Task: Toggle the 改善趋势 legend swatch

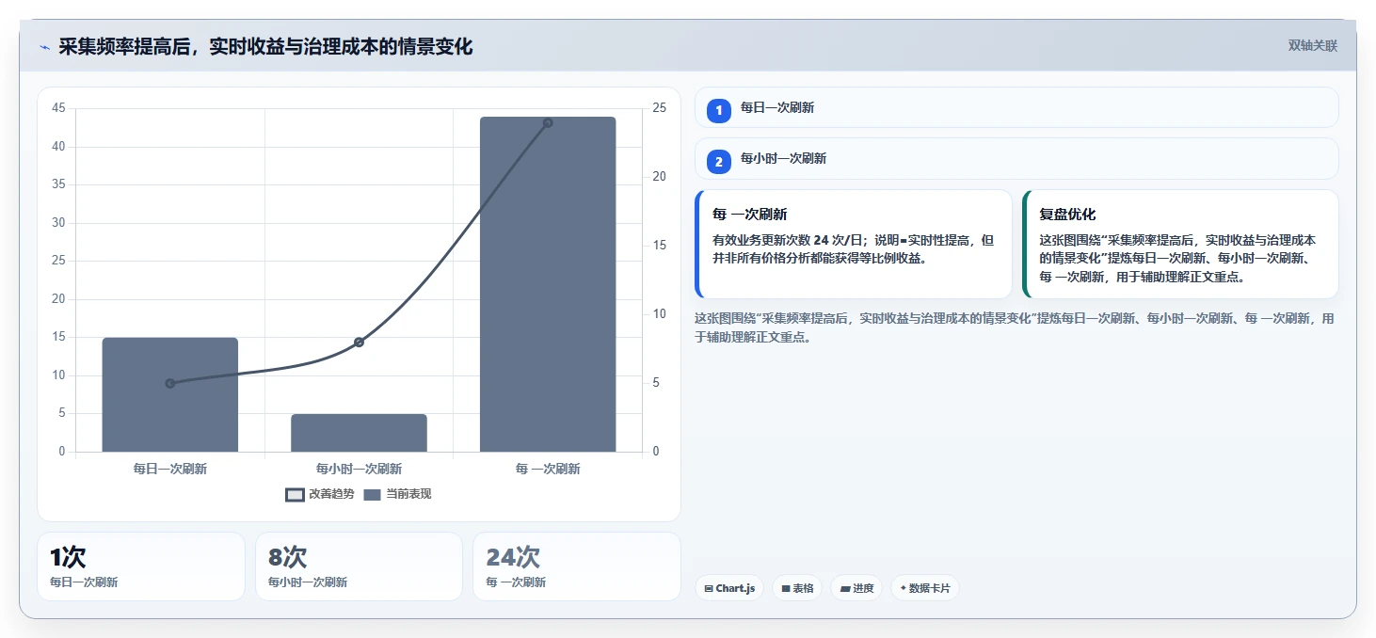Action: coord(295,495)
